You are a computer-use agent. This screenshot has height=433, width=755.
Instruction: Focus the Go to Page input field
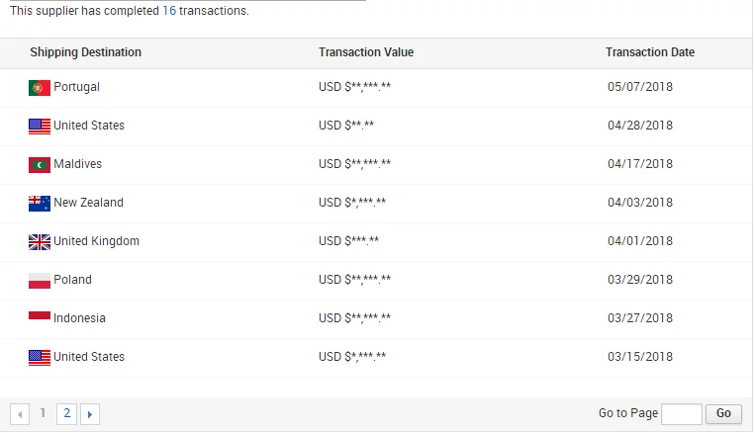pyautogui.click(x=682, y=414)
